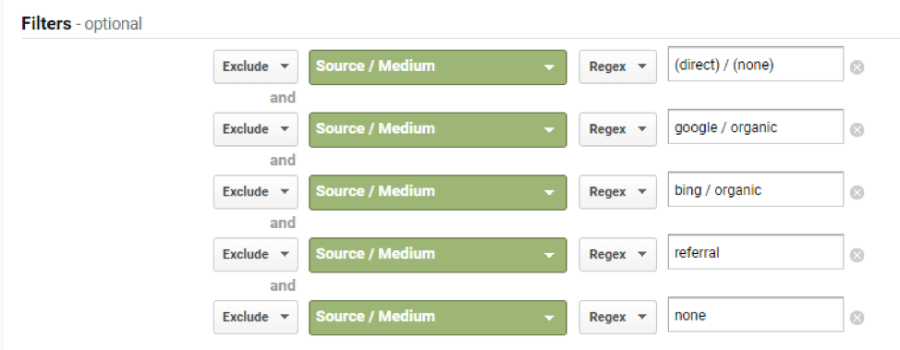This screenshot has height=350, width=900.
Task: Remove the bing / organic filter row
Action: [857, 193]
